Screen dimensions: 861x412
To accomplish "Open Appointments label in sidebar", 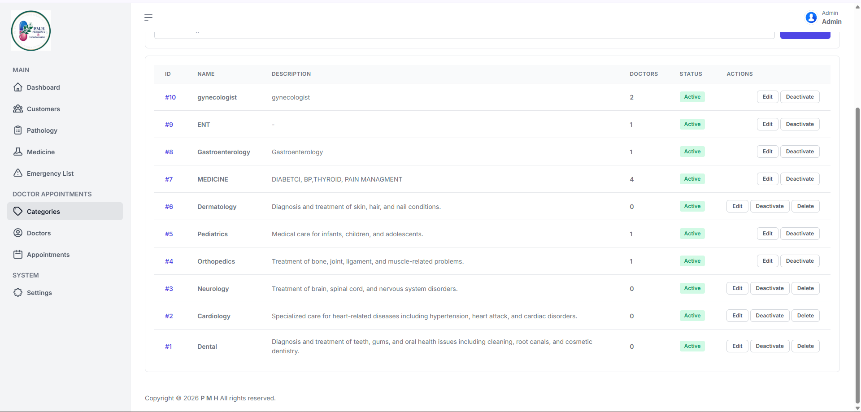I will [x=48, y=255].
